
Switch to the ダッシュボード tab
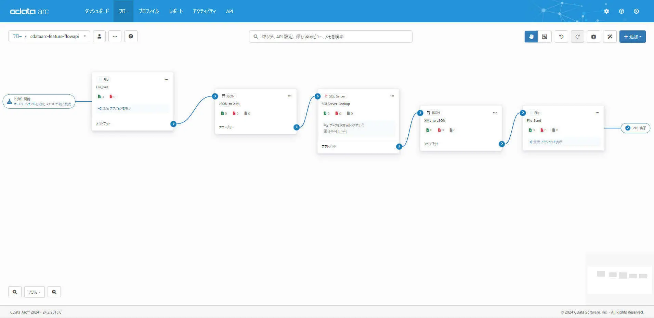click(x=97, y=11)
